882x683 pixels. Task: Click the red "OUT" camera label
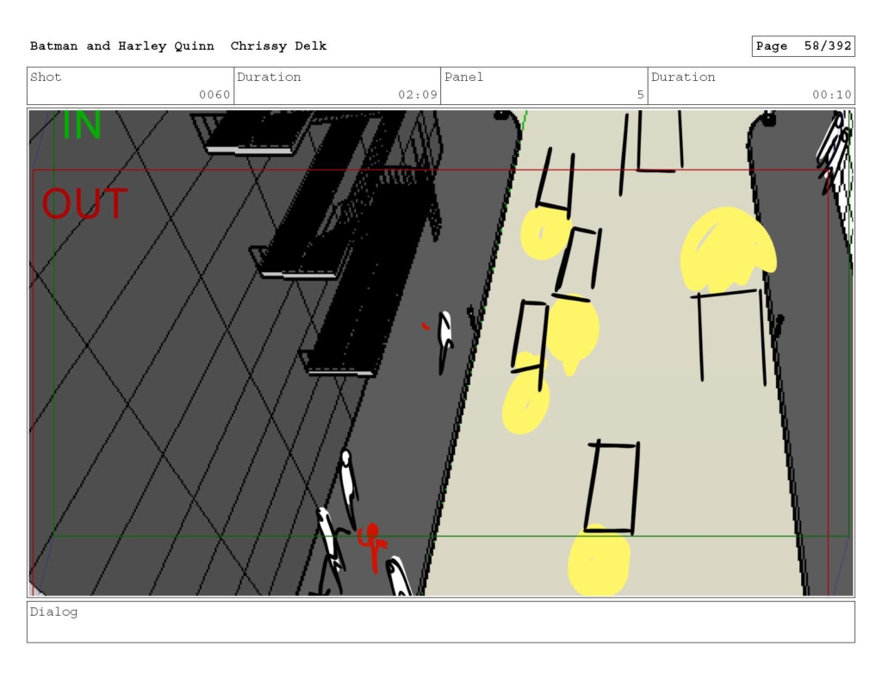click(x=85, y=203)
